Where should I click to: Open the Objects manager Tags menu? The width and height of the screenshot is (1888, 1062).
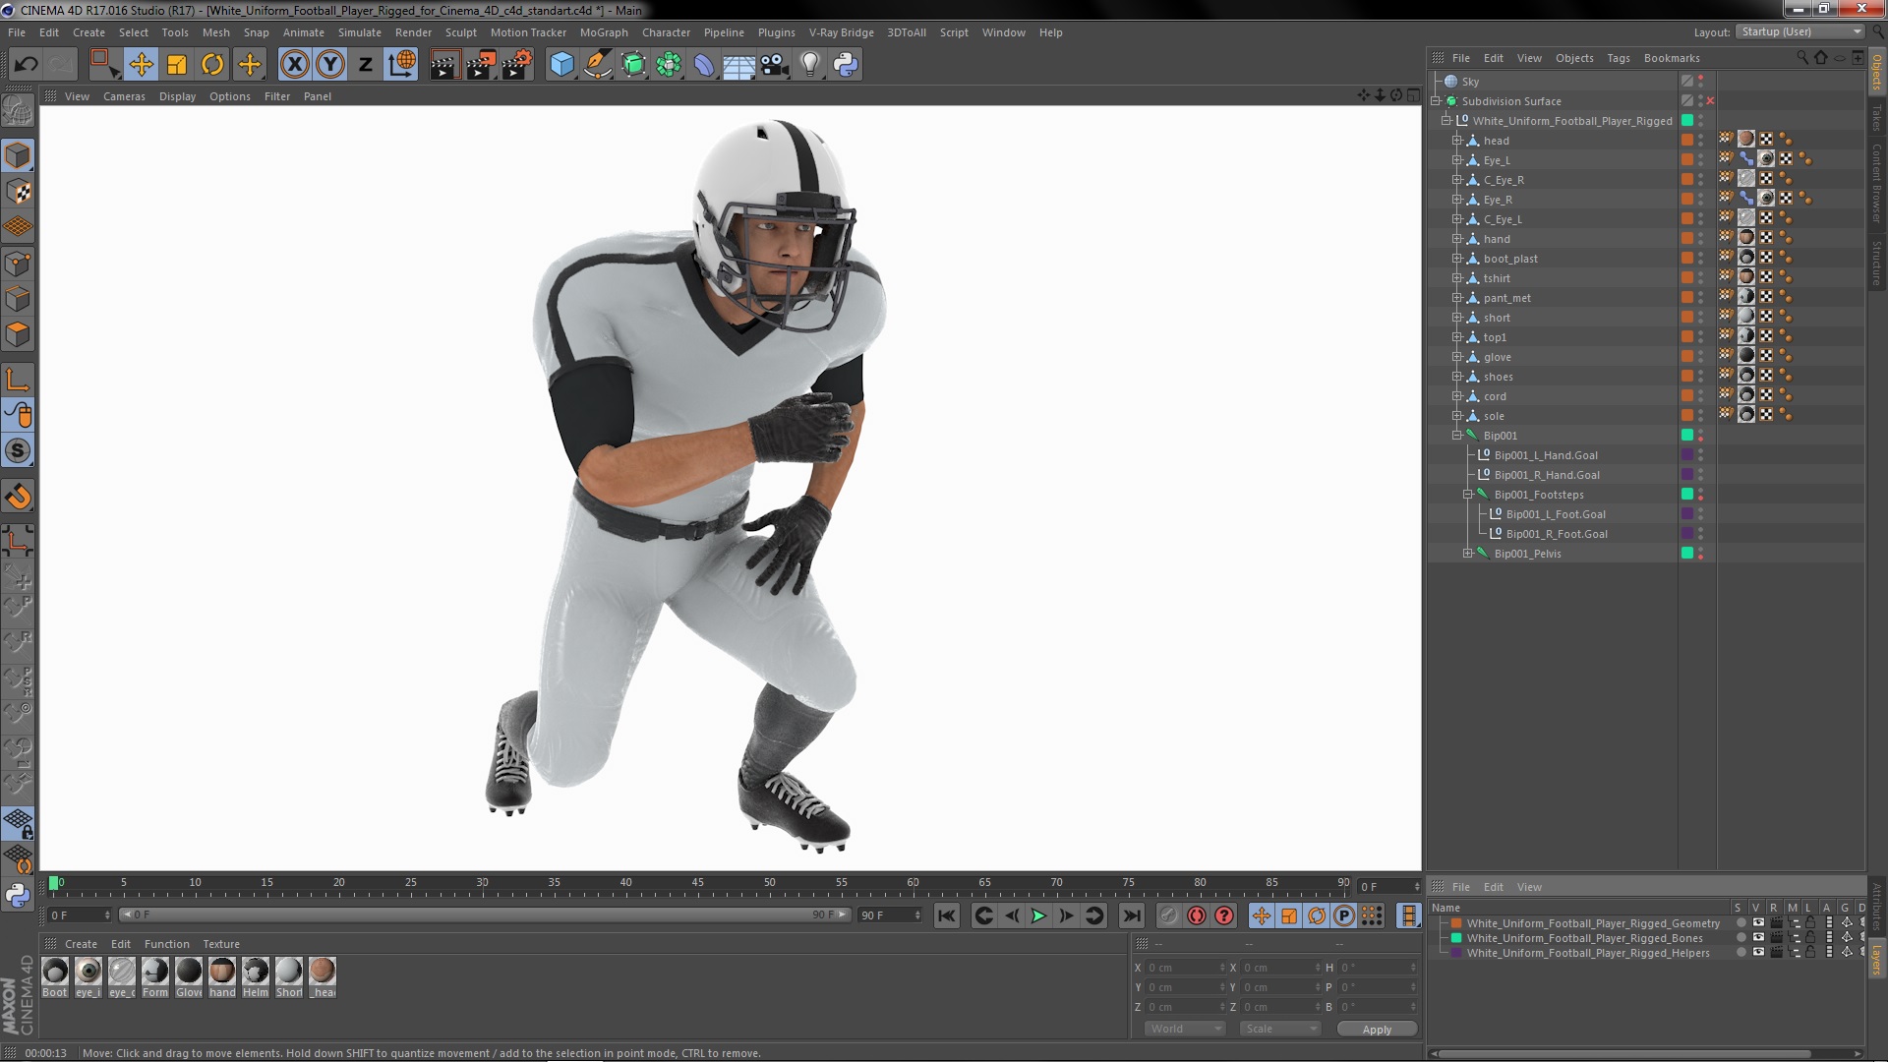coord(1618,58)
